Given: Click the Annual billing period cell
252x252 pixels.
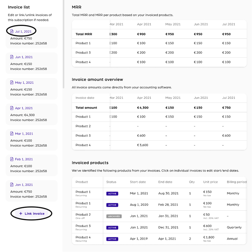Looking at the screenshot, I should (x=232, y=239).
